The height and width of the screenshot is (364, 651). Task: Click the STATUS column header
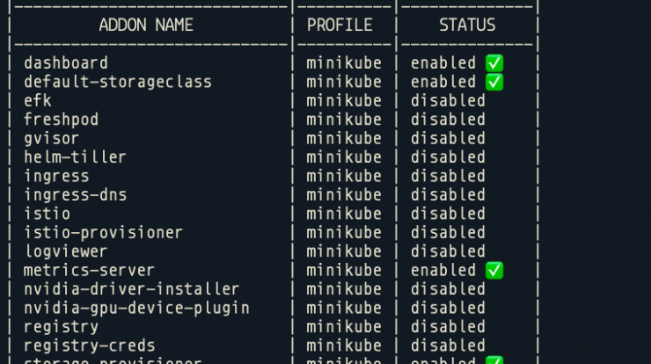467,25
